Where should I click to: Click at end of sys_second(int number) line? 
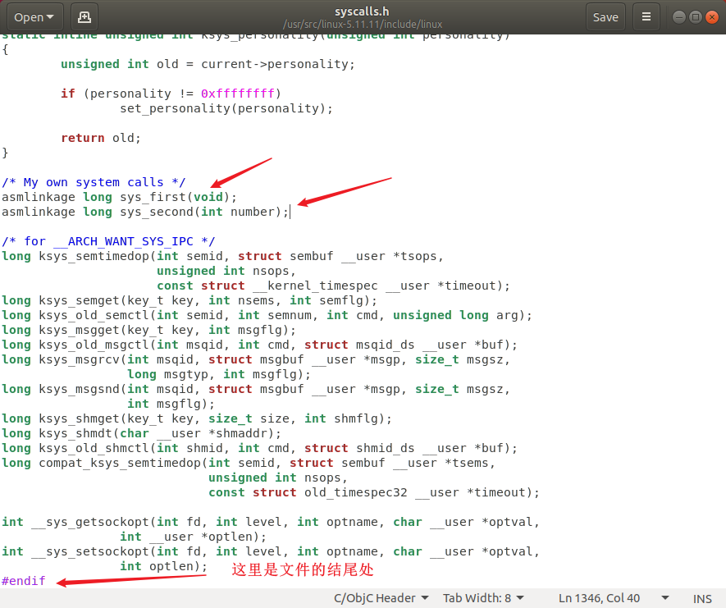[x=290, y=212]
